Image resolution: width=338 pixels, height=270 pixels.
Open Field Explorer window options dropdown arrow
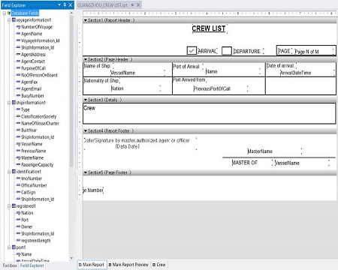pos(59,4)
